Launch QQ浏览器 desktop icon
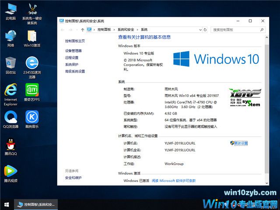This screenshot has height=210, width=280. (10, 119)
